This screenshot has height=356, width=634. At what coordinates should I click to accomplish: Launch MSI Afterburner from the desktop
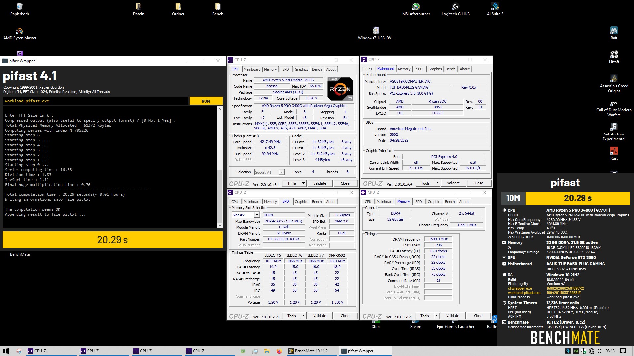[416, 9]
